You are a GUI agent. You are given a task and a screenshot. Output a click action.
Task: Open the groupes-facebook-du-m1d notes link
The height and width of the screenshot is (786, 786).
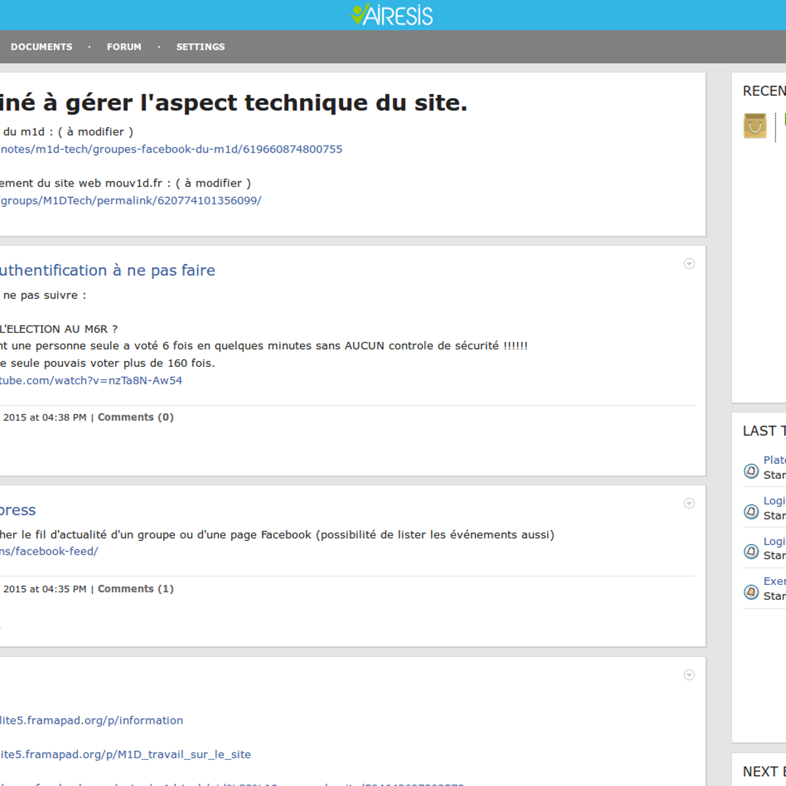[x=171, y=149]
